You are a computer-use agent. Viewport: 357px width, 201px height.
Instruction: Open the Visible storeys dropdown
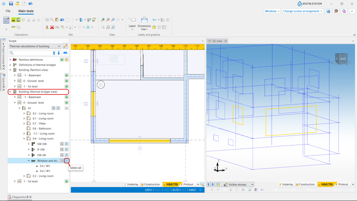[x=238, y=184]
